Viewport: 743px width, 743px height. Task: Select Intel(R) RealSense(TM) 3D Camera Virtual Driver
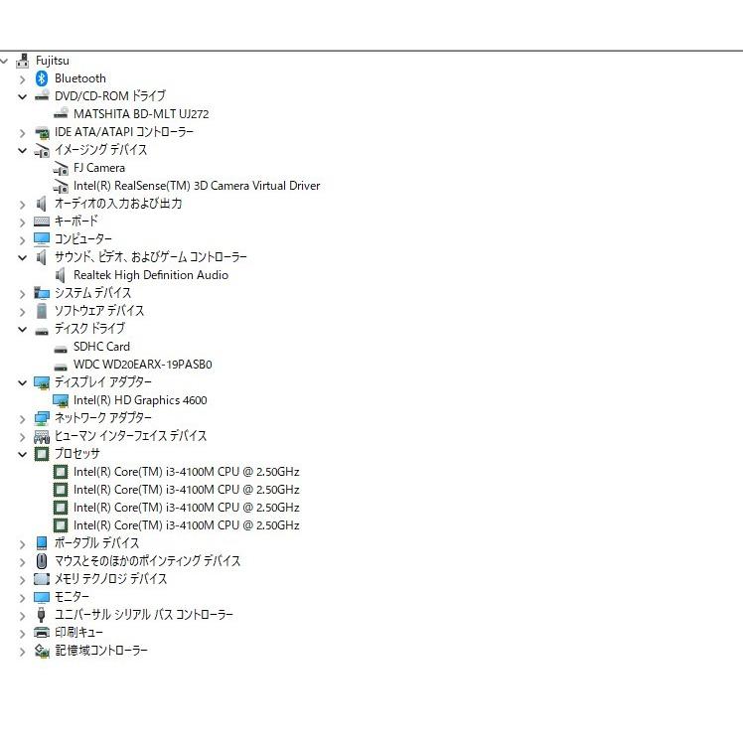coord(196,186)
